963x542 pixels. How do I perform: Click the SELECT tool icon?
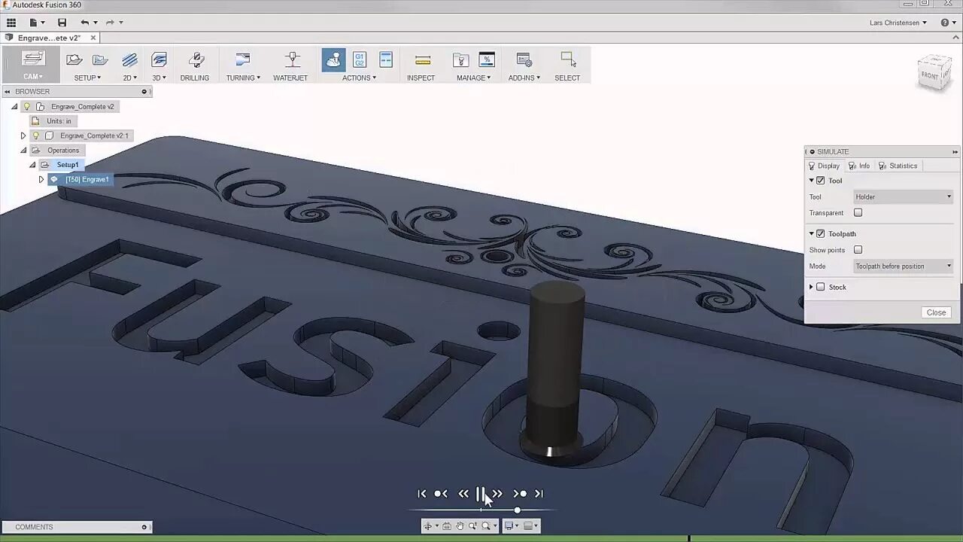pyautogui.click(x=568, y=59)
